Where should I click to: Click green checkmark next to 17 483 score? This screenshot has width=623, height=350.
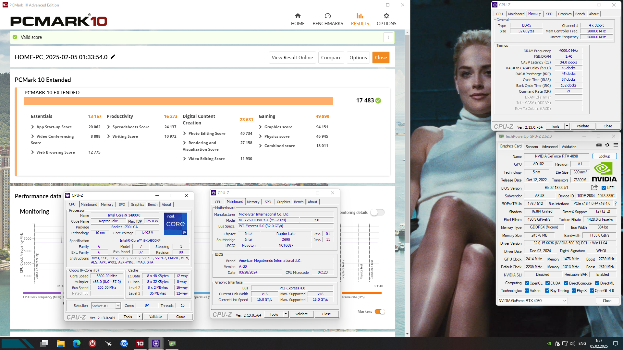pyautogui.click(x=378, y=101)
